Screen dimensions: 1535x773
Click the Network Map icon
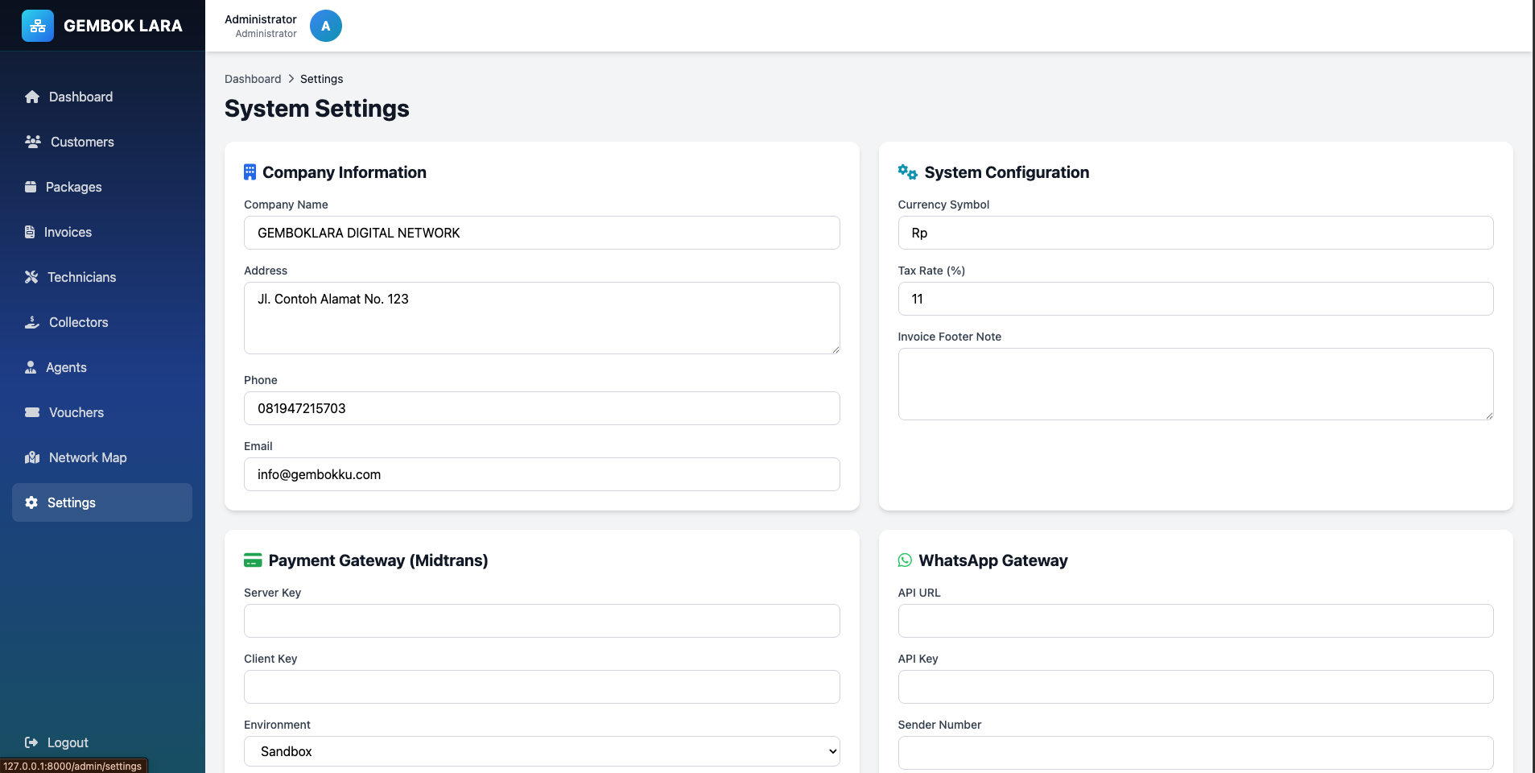coord(32,457)
